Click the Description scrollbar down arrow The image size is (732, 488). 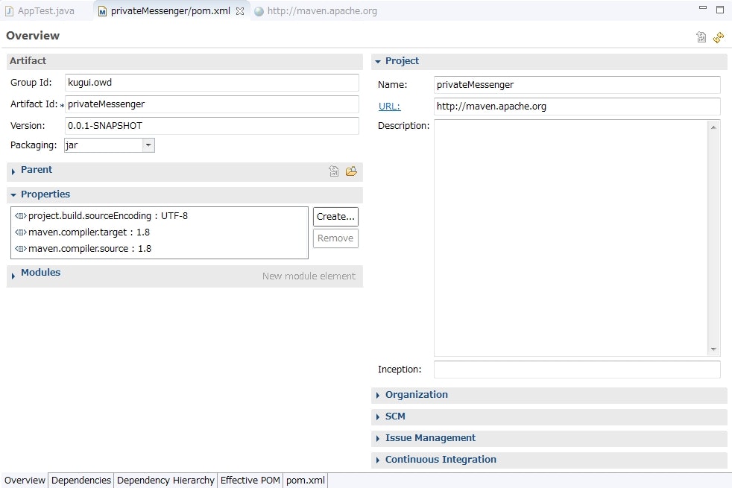[x=713, y=349]
